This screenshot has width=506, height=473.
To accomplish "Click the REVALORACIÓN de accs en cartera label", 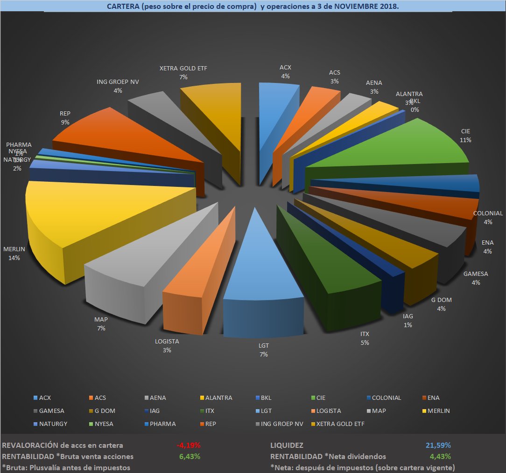I will coord(63,446).
